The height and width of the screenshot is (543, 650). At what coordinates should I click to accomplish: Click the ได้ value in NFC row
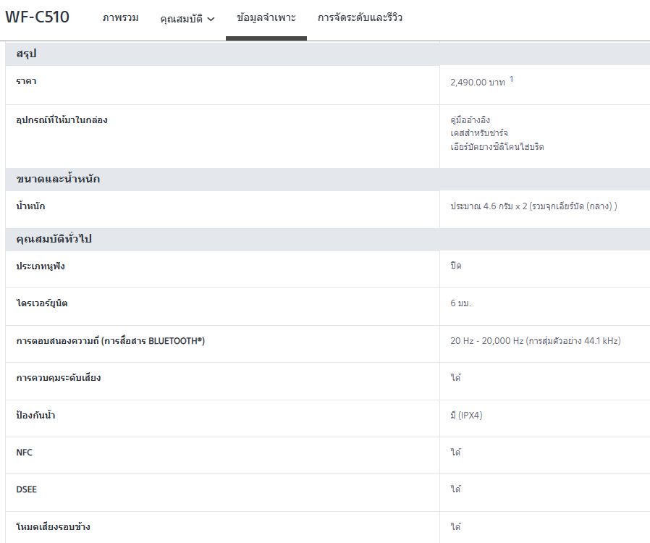click(x=455, y=452)
